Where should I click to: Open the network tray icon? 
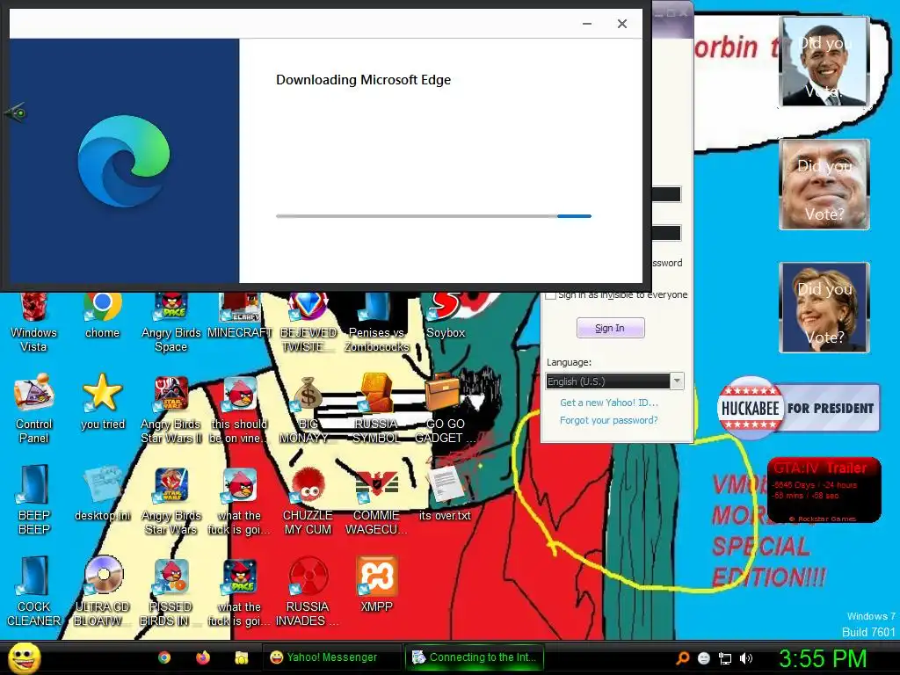click(725, 658)
